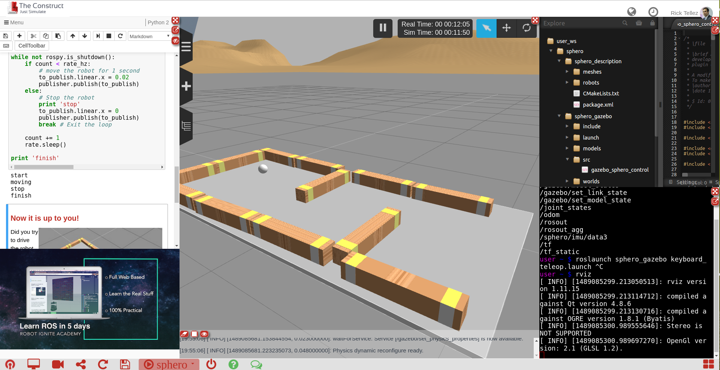Open package.xml file
This screenshot has width=720, height=370.
click(598, 105)
